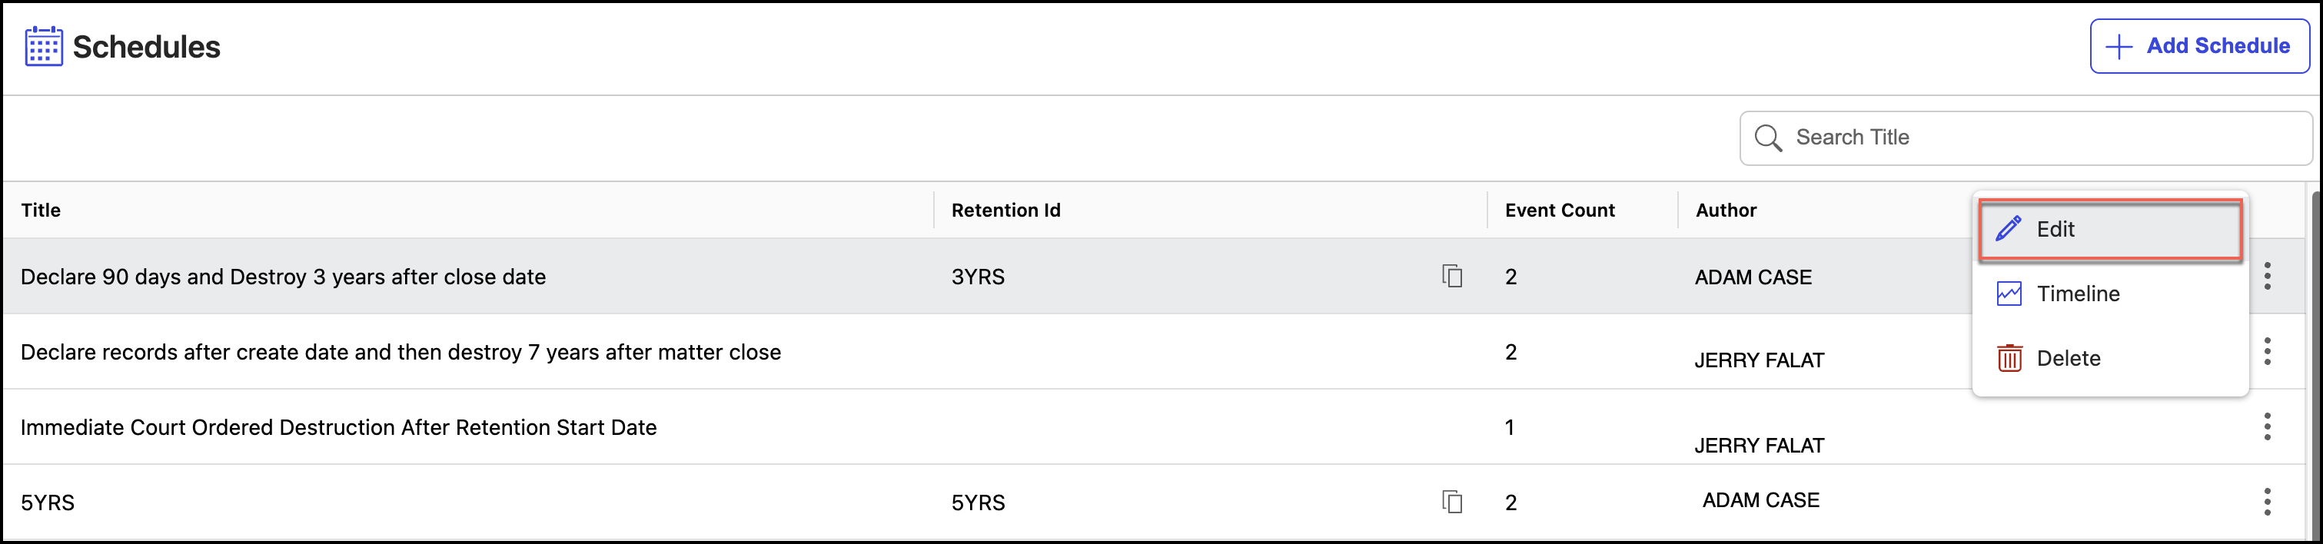Screen dimensions: 2323x544
Task: Sort by the Title column header
Action: 41,210
